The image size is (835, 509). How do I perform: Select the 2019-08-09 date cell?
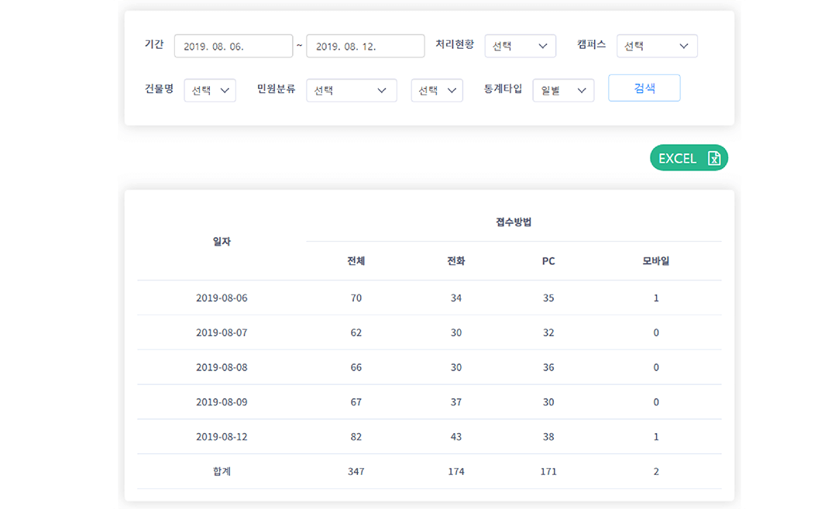point(222,402)
